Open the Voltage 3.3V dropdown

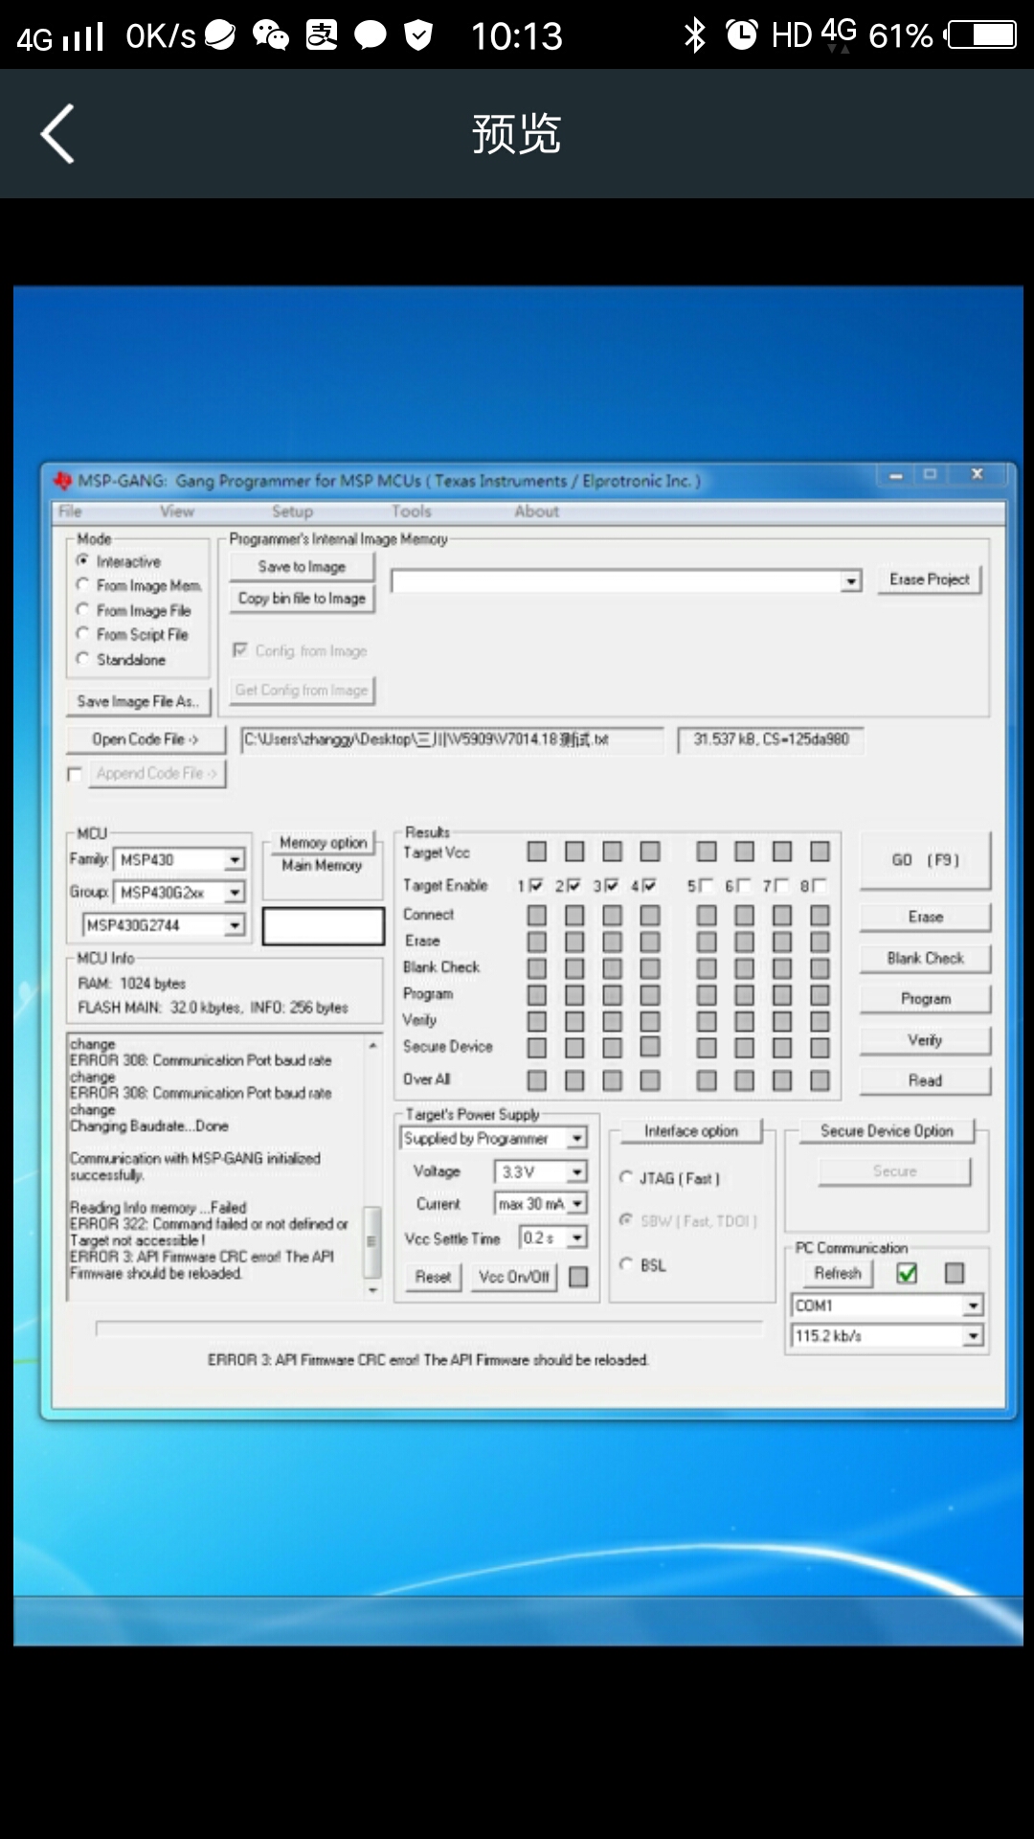coord(577,1172)
